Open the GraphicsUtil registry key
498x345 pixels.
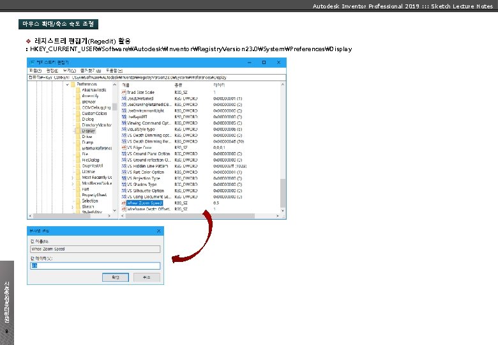[93, 166]
